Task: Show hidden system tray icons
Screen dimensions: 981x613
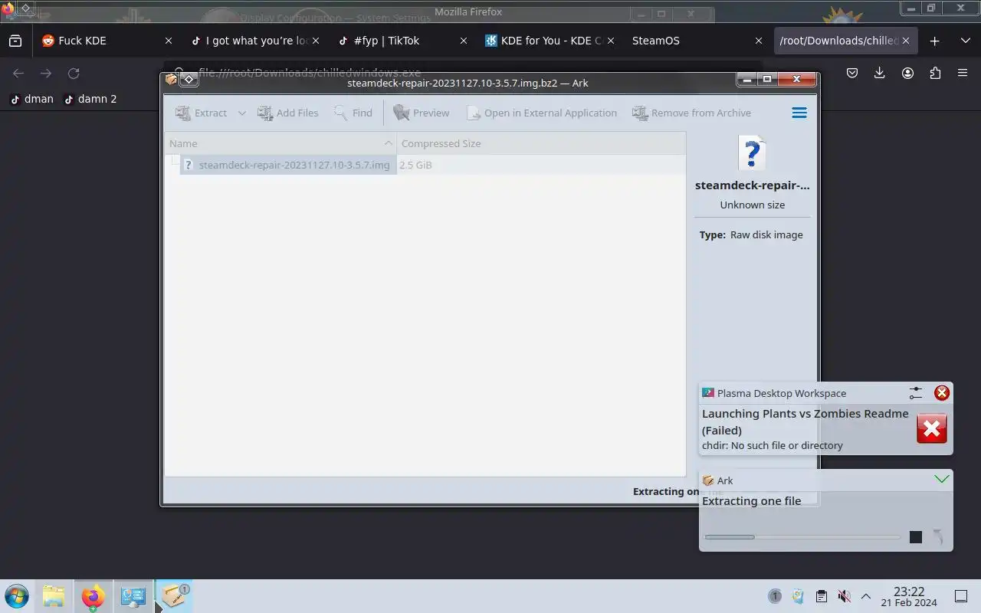Action: coord(866,596)
